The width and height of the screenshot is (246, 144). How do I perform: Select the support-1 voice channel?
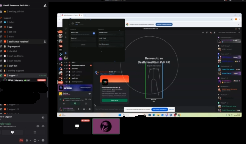tap(13, 75)
